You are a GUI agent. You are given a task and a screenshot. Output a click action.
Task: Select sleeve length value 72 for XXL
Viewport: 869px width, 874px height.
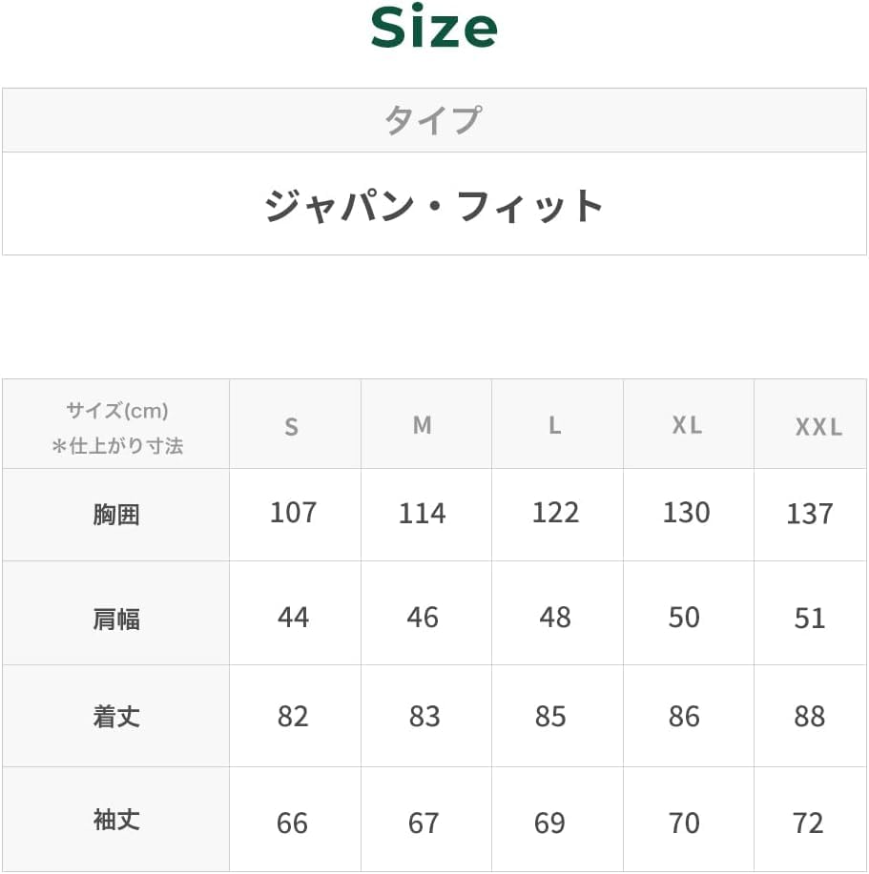[808, 823]
